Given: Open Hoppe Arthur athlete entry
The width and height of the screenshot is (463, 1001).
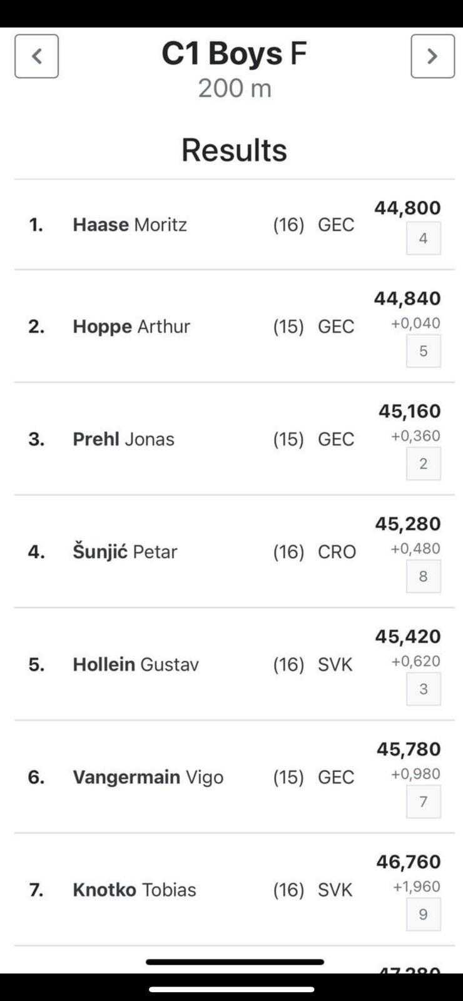Looking at the screenshot, I should click(x=131, y=327).
